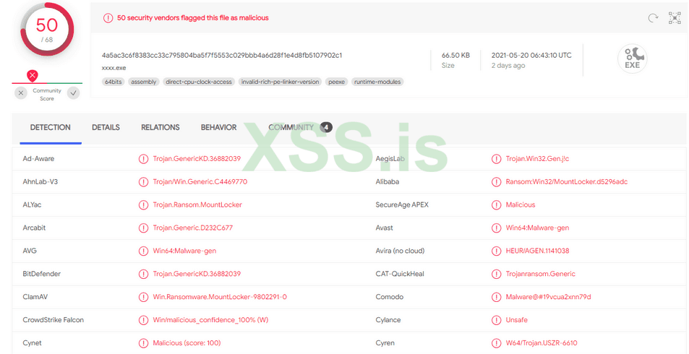Click the invalid-rich-pe-linker-version tag
This screenshot has height=354, width=689.
[x=280, y=82]
